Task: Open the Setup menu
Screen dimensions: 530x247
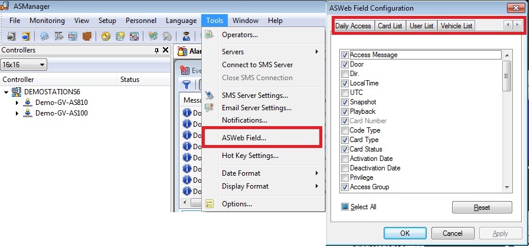Action: click(107, 21)
